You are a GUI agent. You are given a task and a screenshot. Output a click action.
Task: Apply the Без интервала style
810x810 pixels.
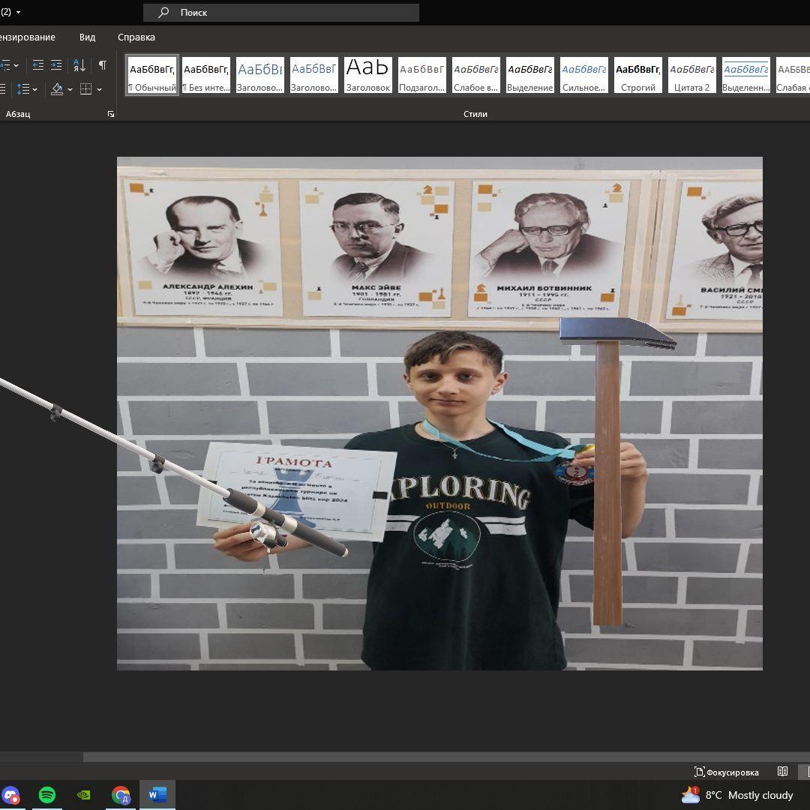206,76
